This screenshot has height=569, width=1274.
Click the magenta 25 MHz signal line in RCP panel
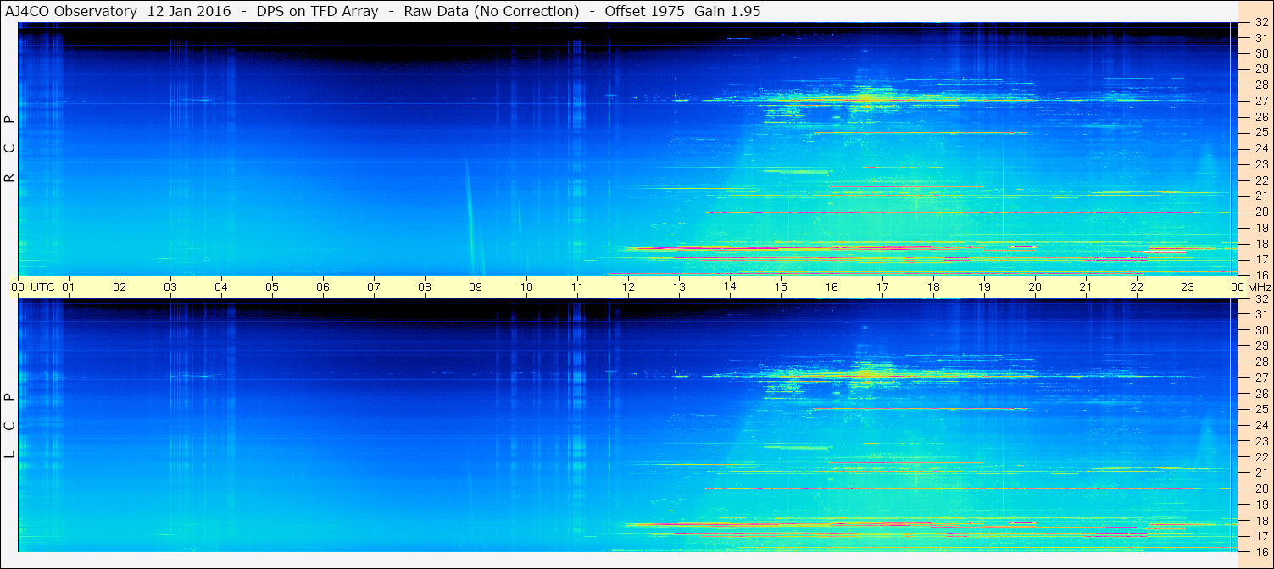coord(920,133)
